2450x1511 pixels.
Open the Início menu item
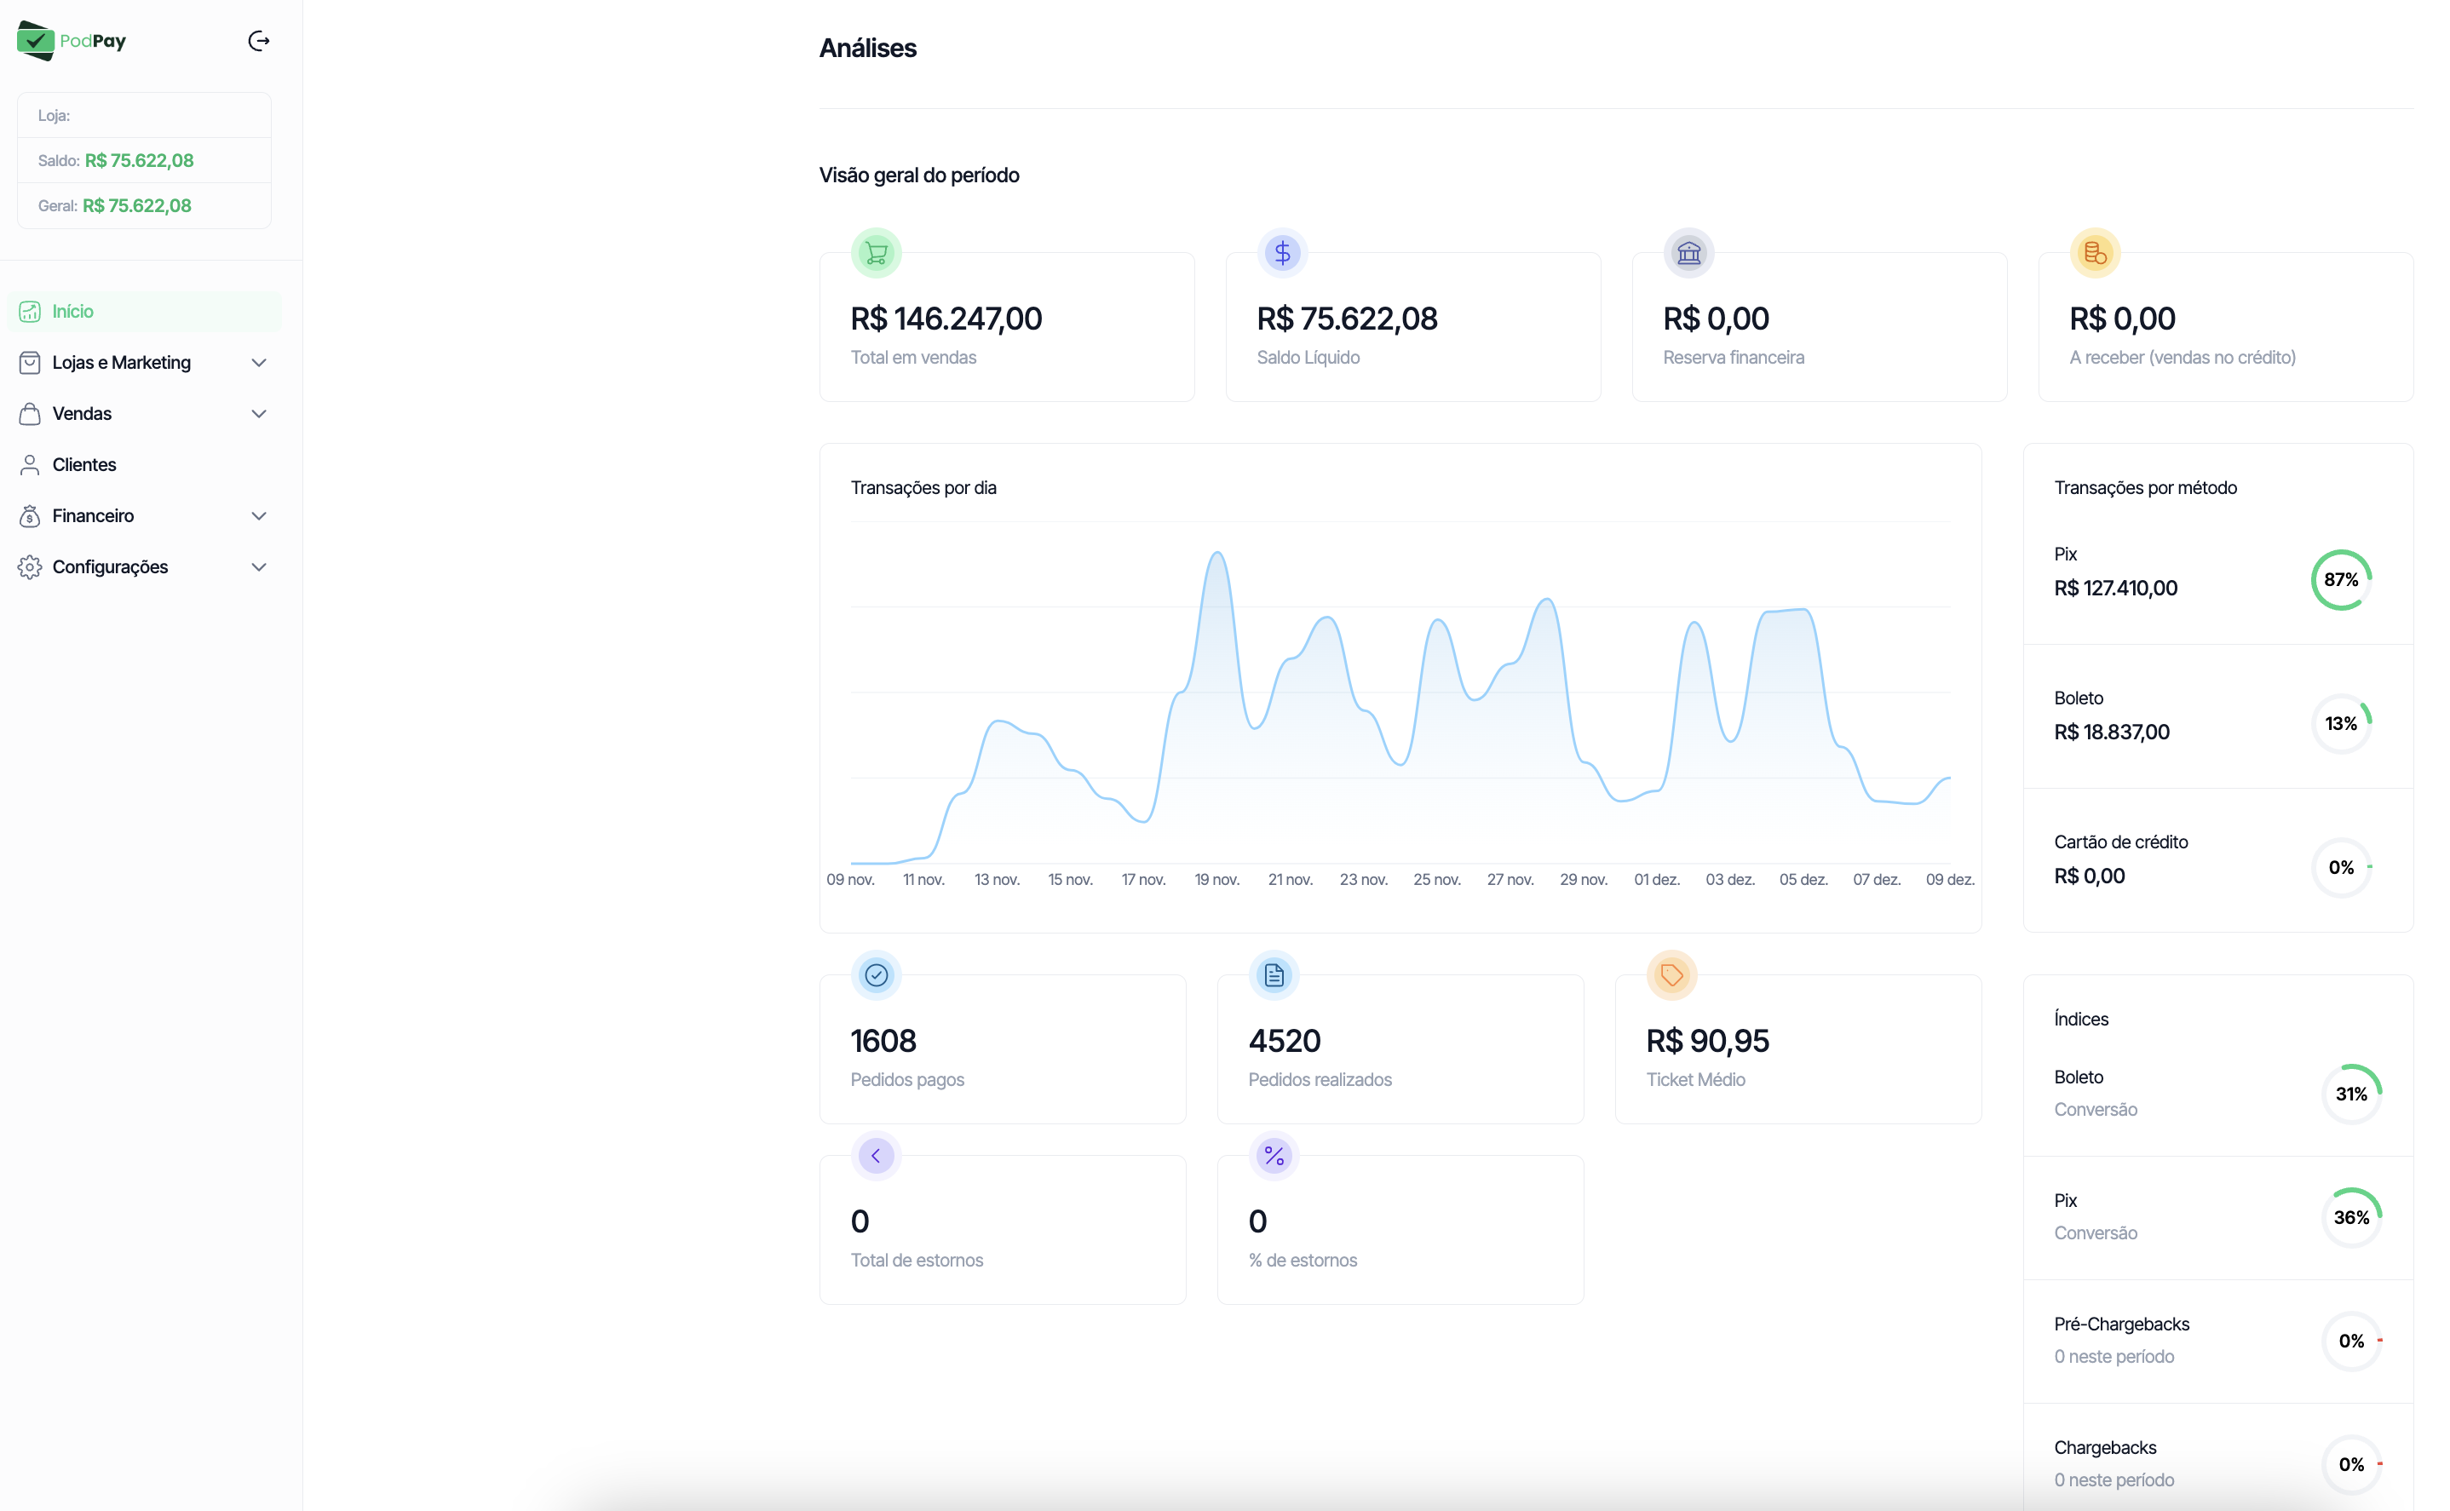144,311
